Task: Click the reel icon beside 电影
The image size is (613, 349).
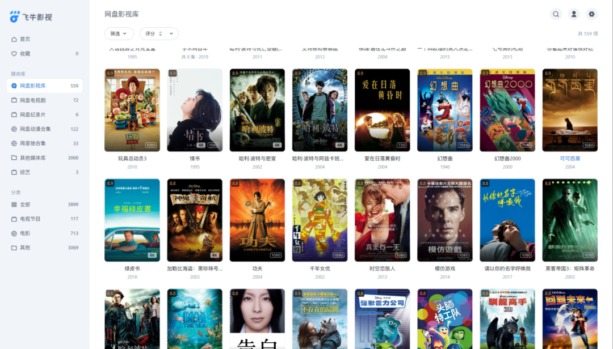Action: tap(14, 233)
